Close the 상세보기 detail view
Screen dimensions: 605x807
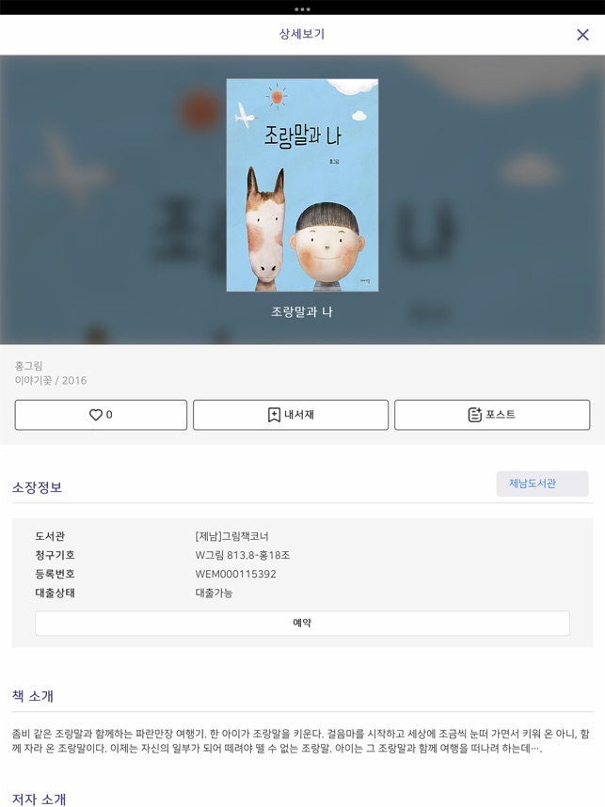coord(582,35)
